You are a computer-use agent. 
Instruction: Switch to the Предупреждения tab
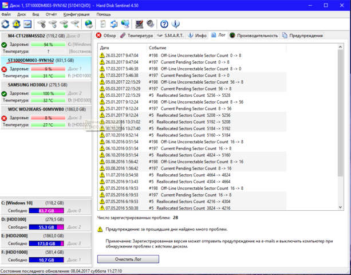(302, 36)
